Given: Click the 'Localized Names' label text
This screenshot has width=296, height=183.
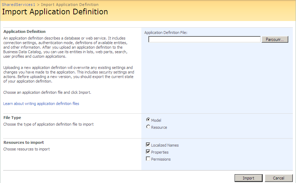Looking at the screenshot, I should pyautogui.click(x=165, y=145).
